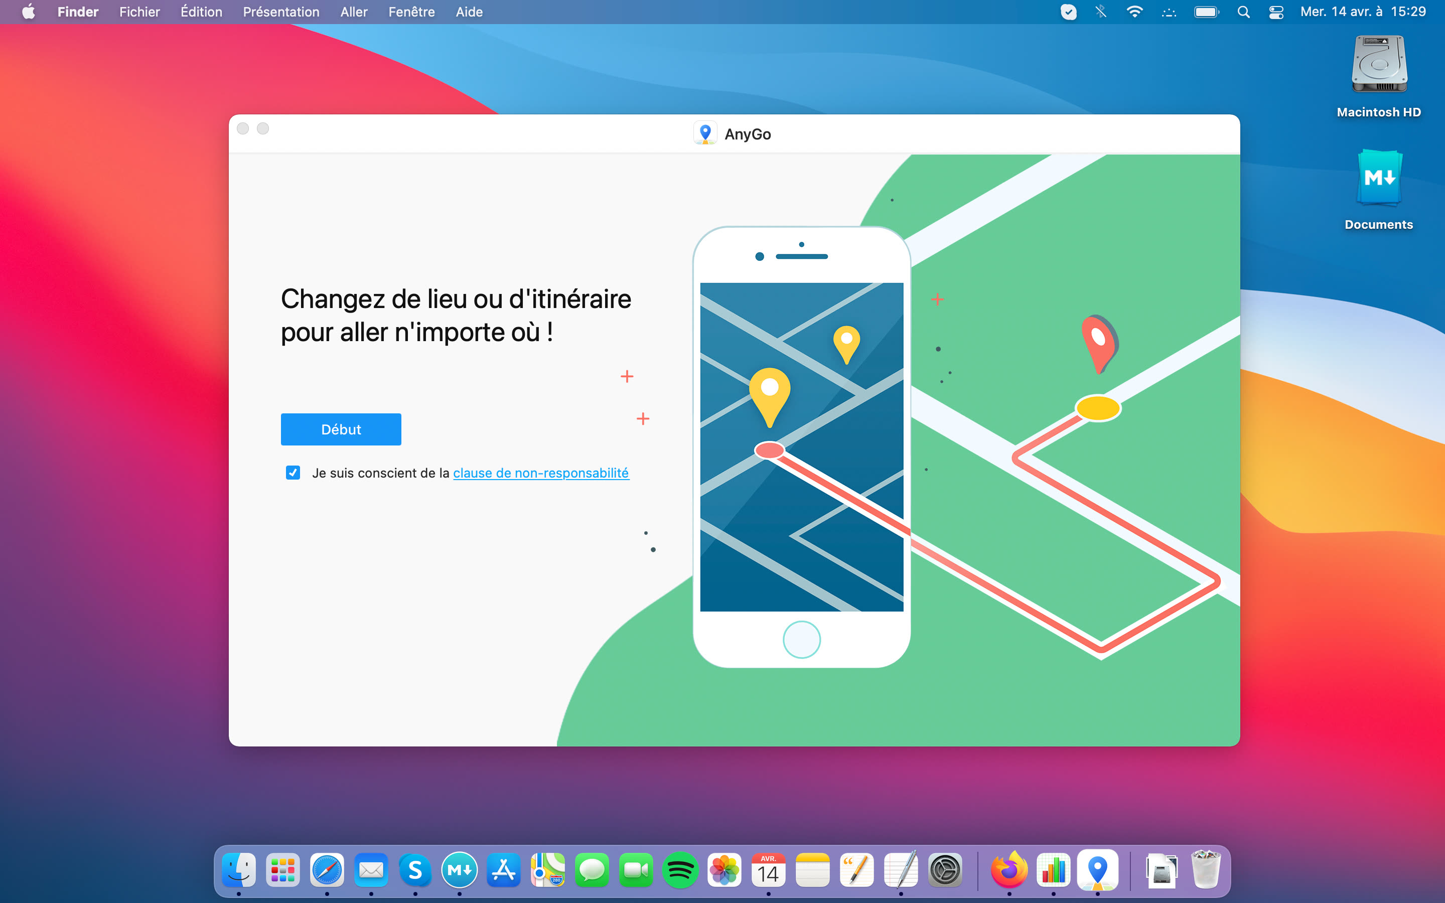The image size is (1445, 903).
Task: Launch Safari from the Dock
Action: click(x=327, y=870)
